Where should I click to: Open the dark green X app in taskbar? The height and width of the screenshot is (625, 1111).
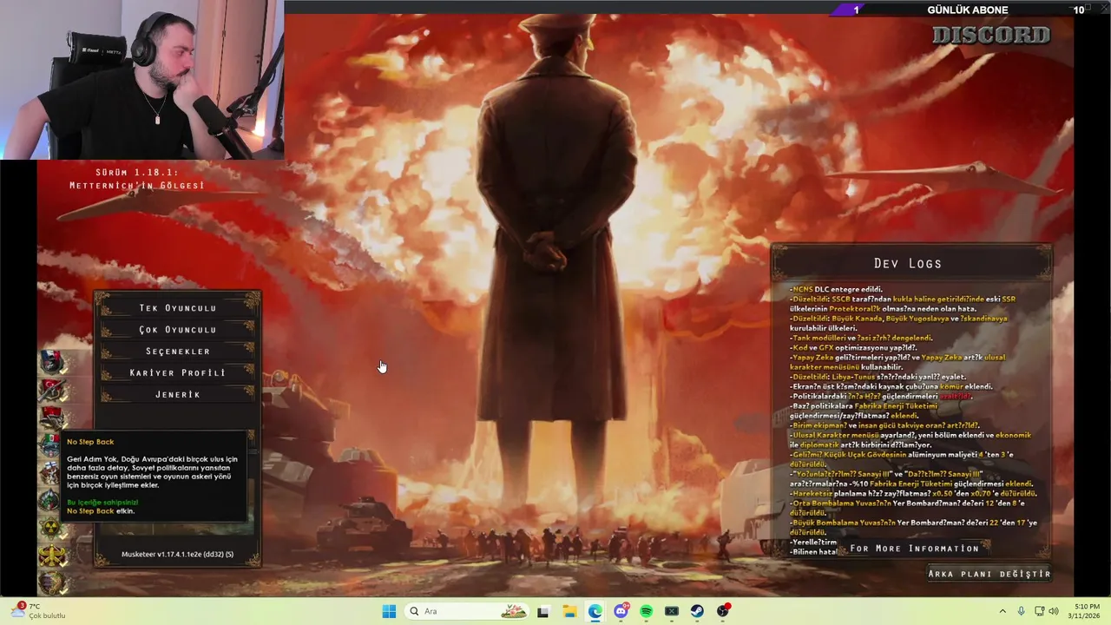pyautogui.click(x=672, y=611)
